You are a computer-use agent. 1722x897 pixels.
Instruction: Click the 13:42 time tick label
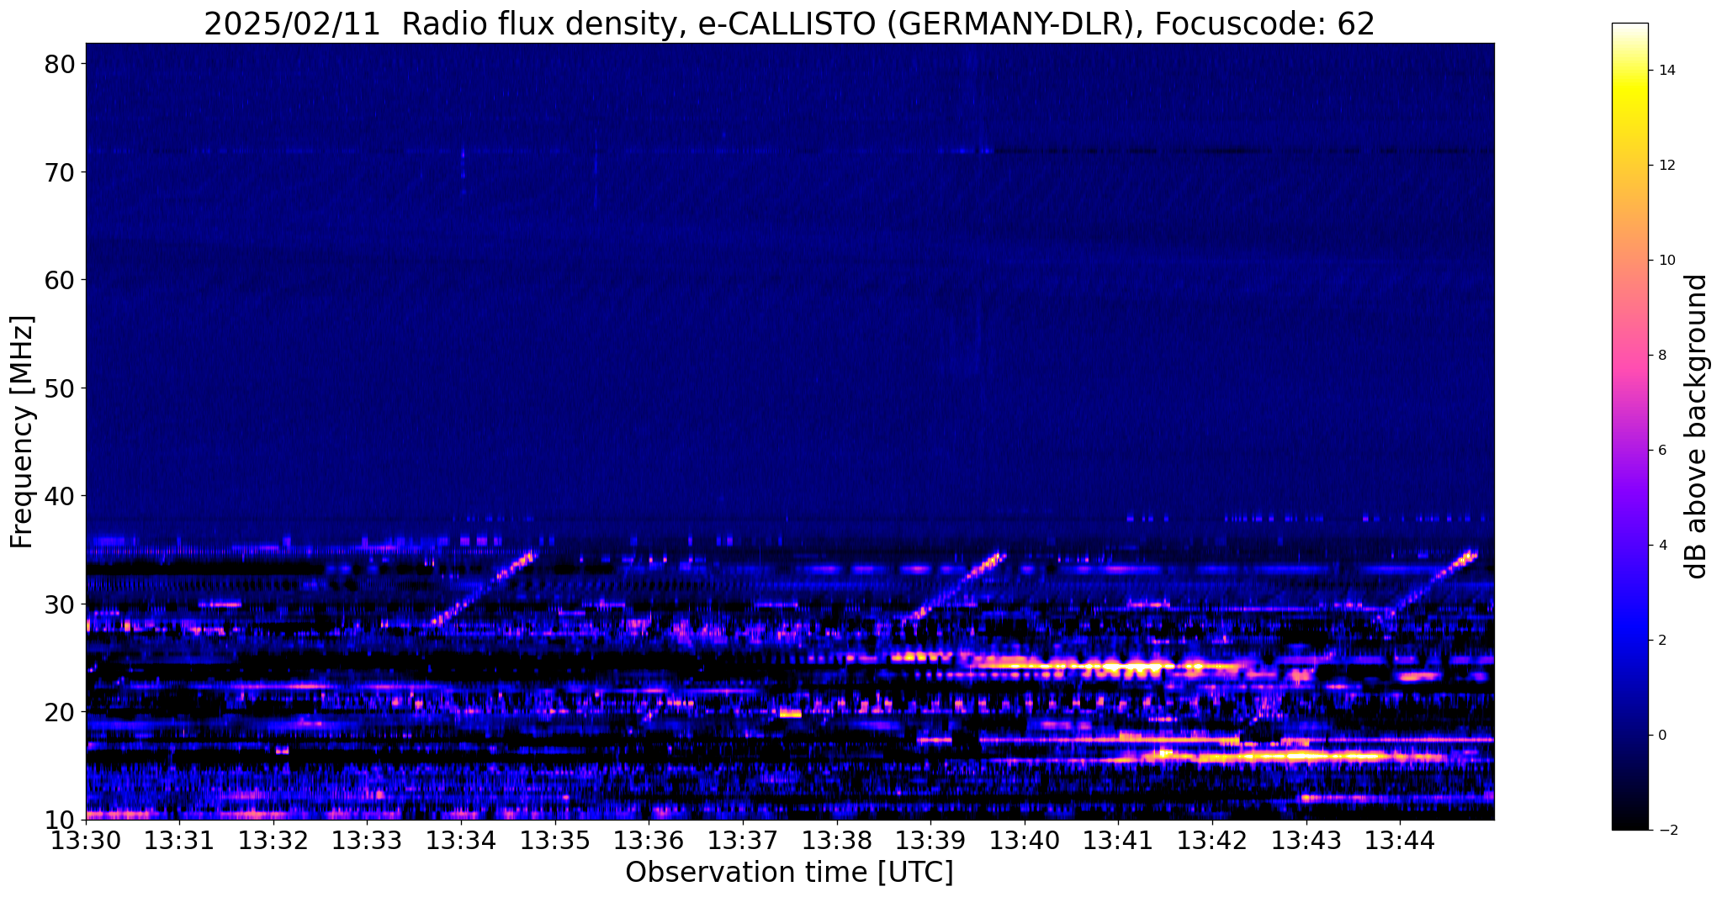[x=1212, y=840]
